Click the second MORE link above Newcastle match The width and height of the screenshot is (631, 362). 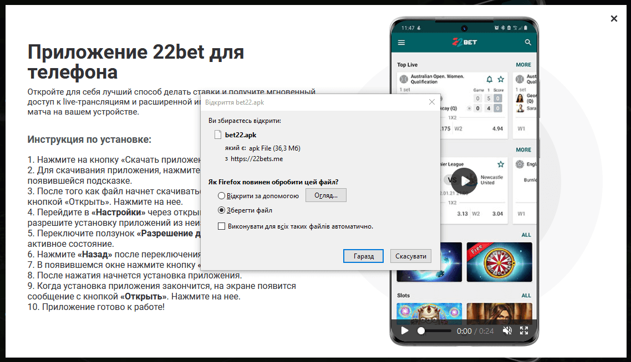[x=523, y=149]
